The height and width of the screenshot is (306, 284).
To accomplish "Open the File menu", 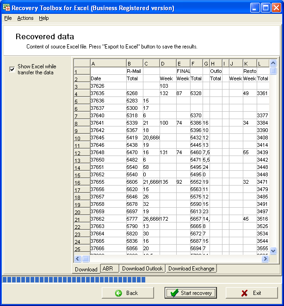I will 8,18.
